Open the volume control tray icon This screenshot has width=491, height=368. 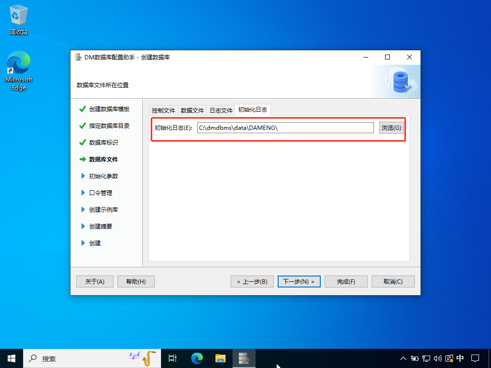pos(437,358)
